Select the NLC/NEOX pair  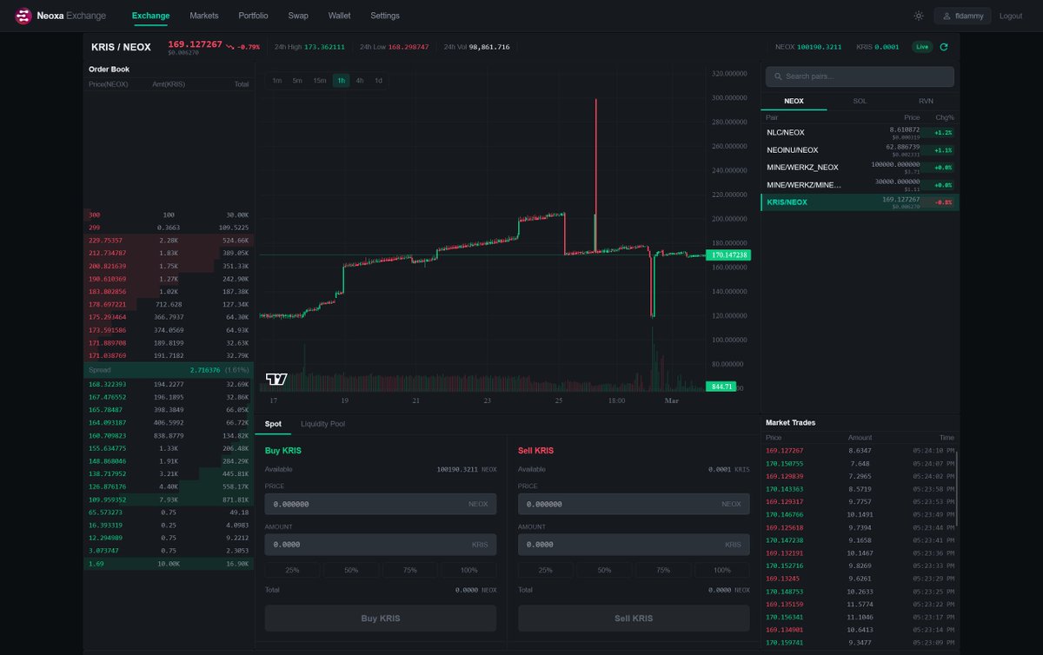(860, 132)
